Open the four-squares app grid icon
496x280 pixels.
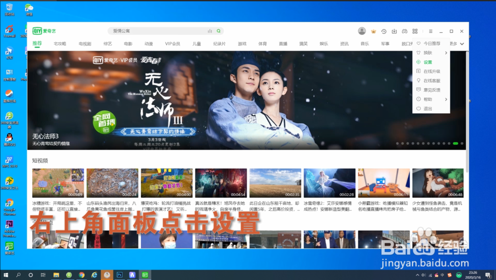tap(415, 31)
